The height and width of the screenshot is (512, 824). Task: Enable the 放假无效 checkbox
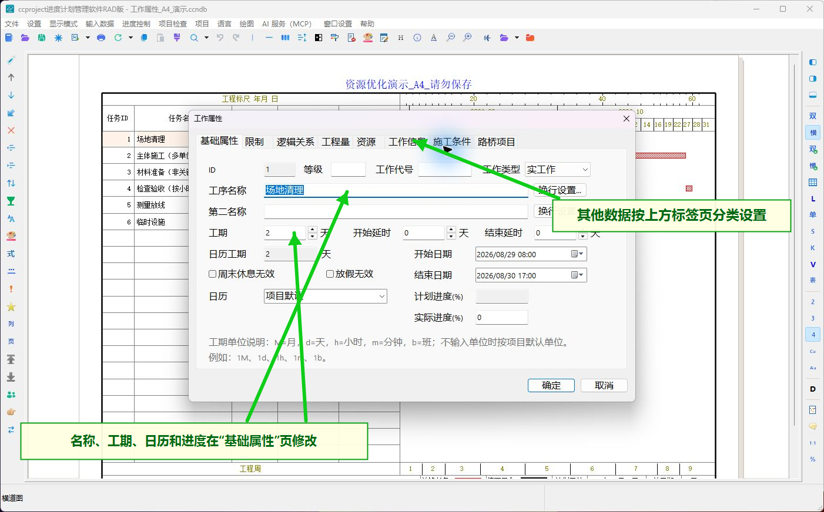pos(330,274)
